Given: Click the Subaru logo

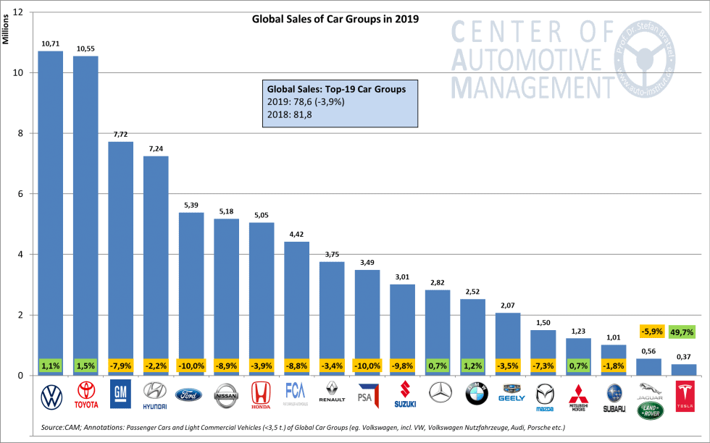Looking at the screenshot, I should click(x=614, y=398).
